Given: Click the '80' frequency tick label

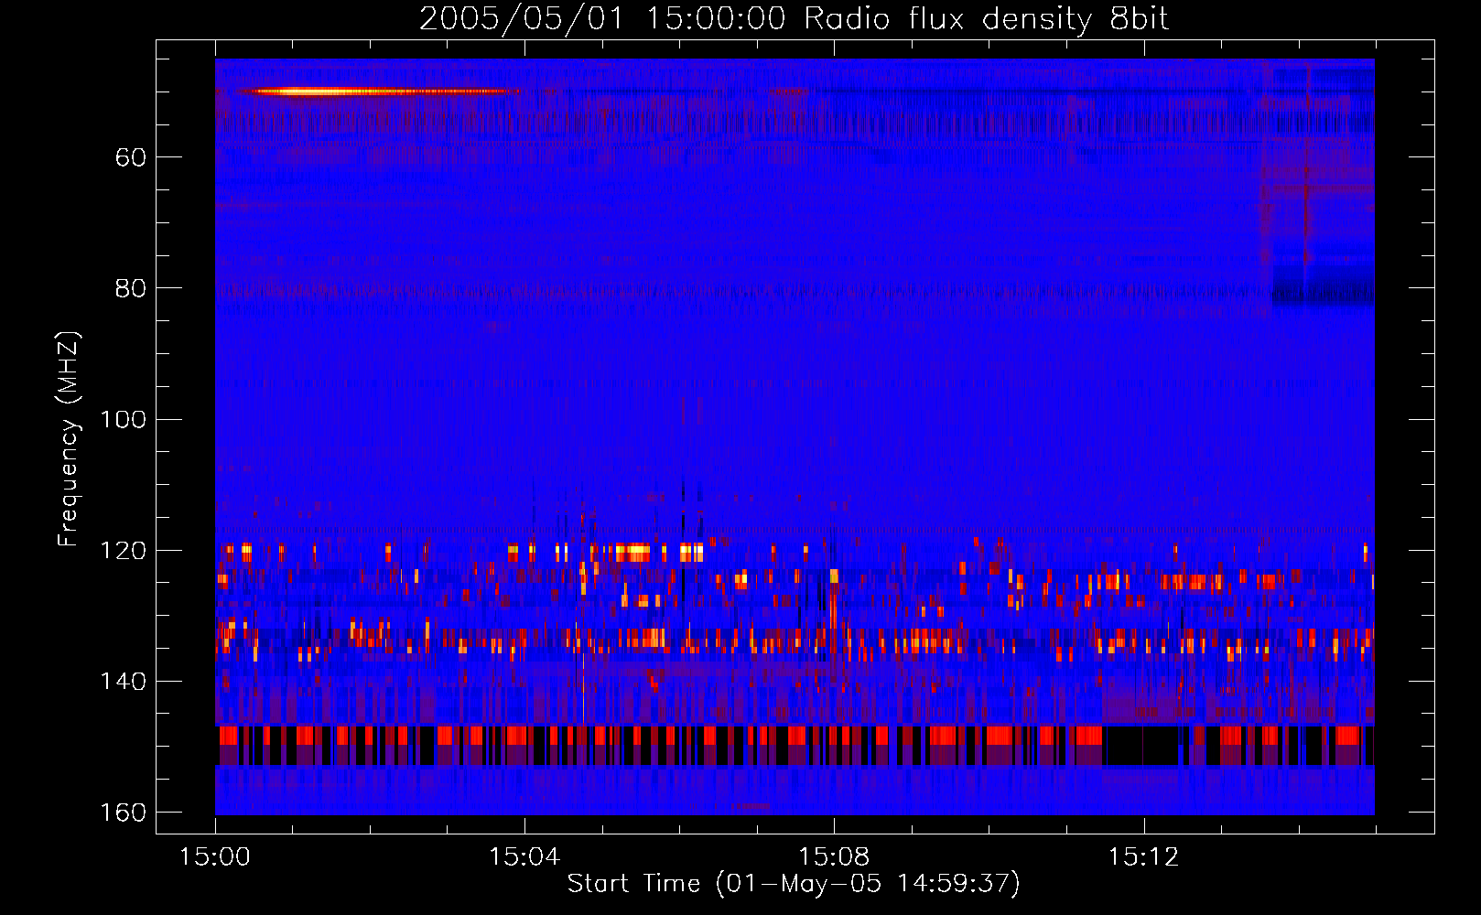Looking at the screenshot, I should (x=131, y=288).
